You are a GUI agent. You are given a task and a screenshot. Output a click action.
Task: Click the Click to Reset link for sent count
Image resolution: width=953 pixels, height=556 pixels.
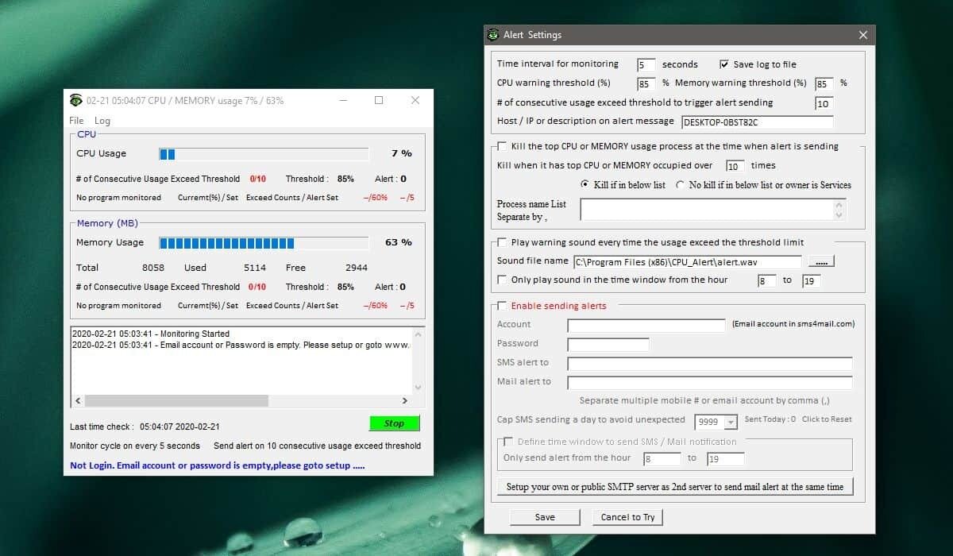pyautogui.click(x=827, y=419)
